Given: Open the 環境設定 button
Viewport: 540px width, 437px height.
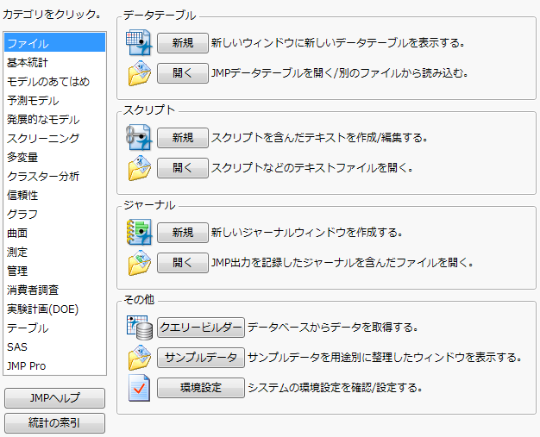Looking at the screenshot, I should point(201,388).
